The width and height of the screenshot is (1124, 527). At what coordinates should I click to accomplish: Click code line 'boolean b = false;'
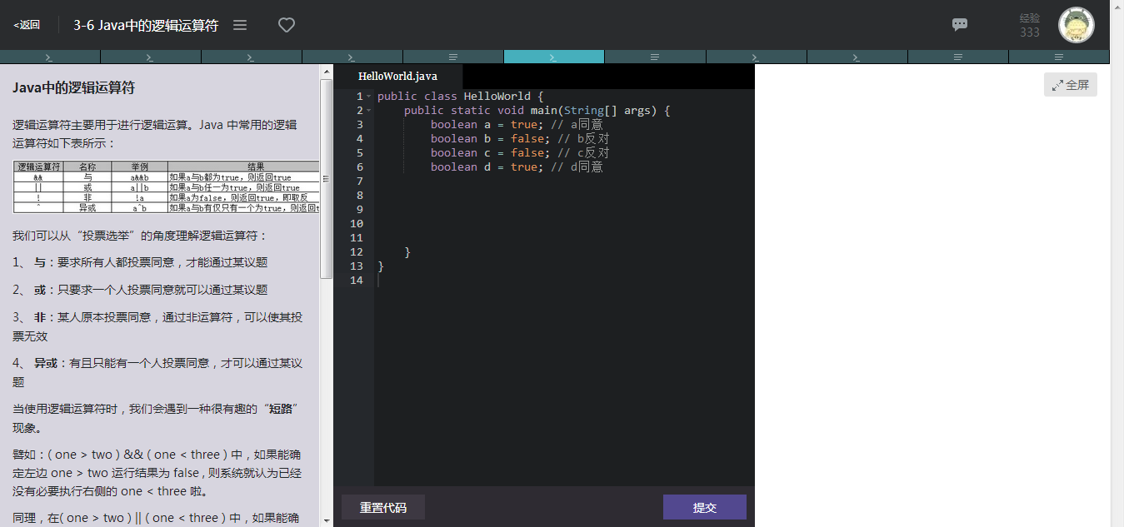pos(520,139)
